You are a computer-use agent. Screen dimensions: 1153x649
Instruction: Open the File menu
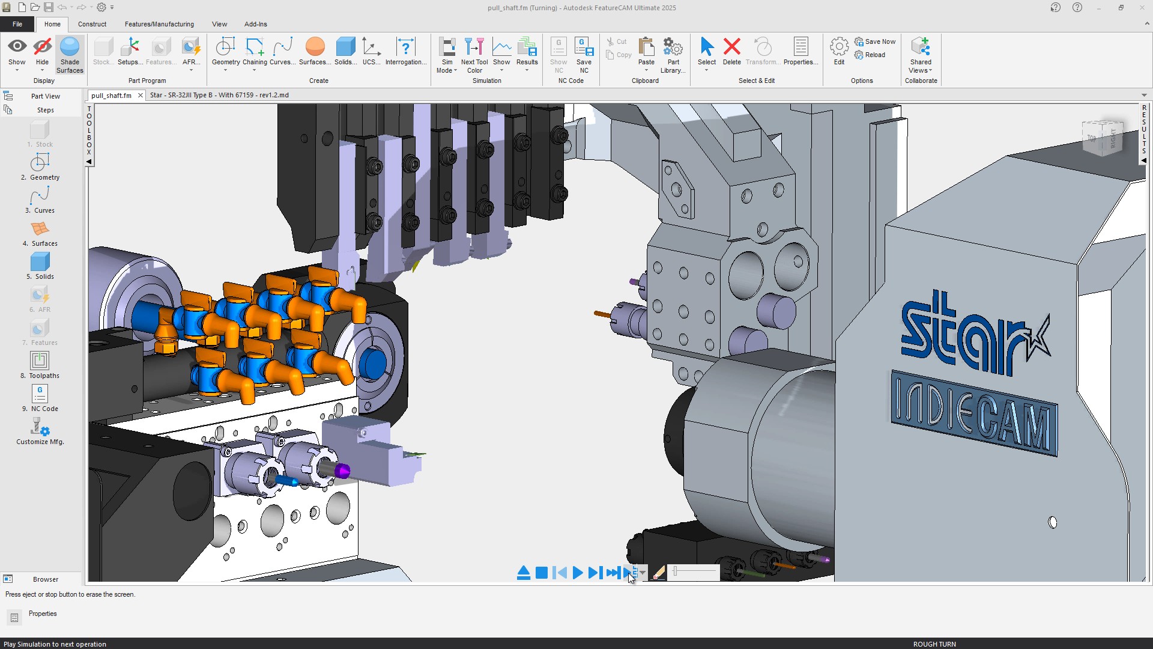click(17, 24)
